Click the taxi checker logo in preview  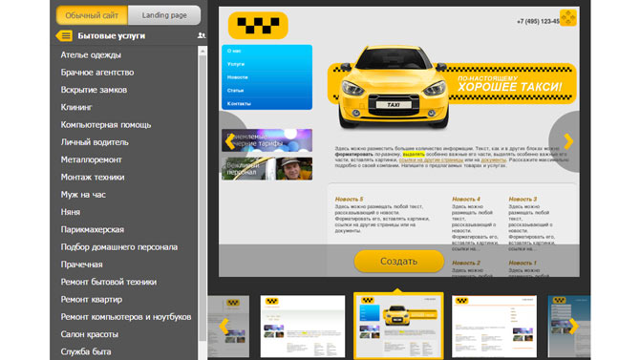[x=258, y=26]
